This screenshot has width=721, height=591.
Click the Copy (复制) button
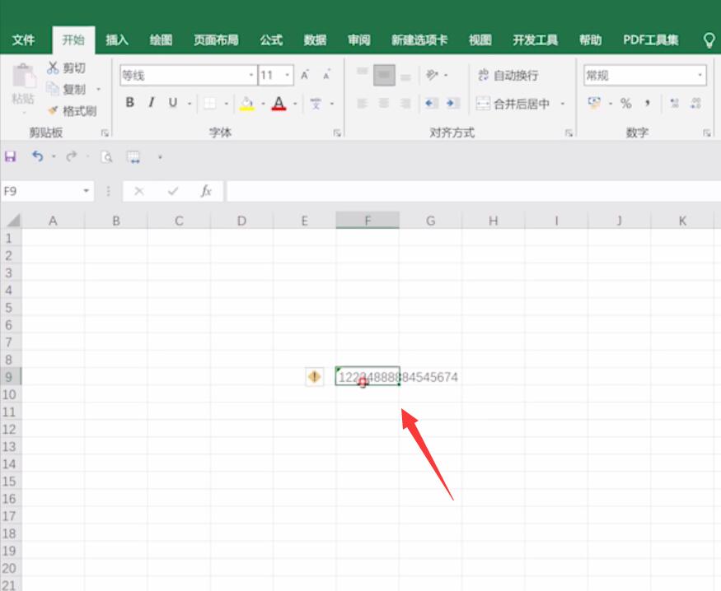point(67,89)
